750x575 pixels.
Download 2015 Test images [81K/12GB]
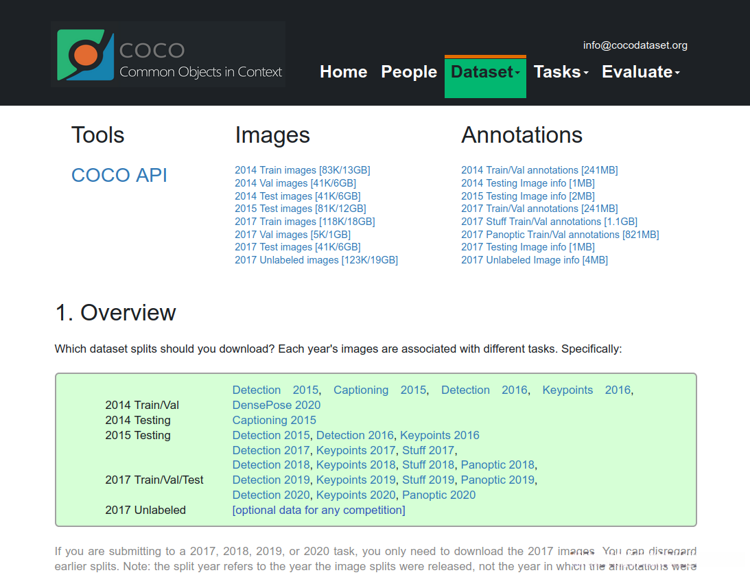click(301, 209)
